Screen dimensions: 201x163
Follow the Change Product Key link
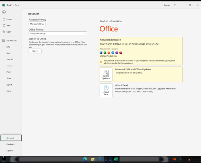[x=108, y=56]
